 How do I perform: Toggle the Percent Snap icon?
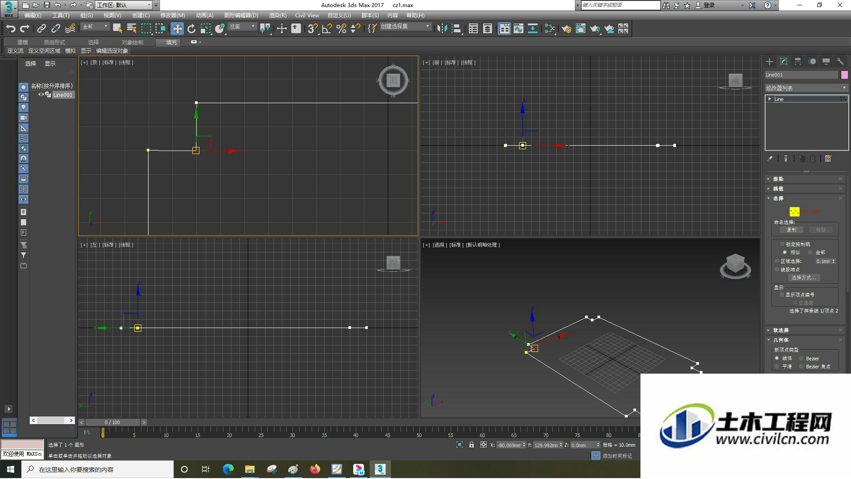[x=341, y=29]
